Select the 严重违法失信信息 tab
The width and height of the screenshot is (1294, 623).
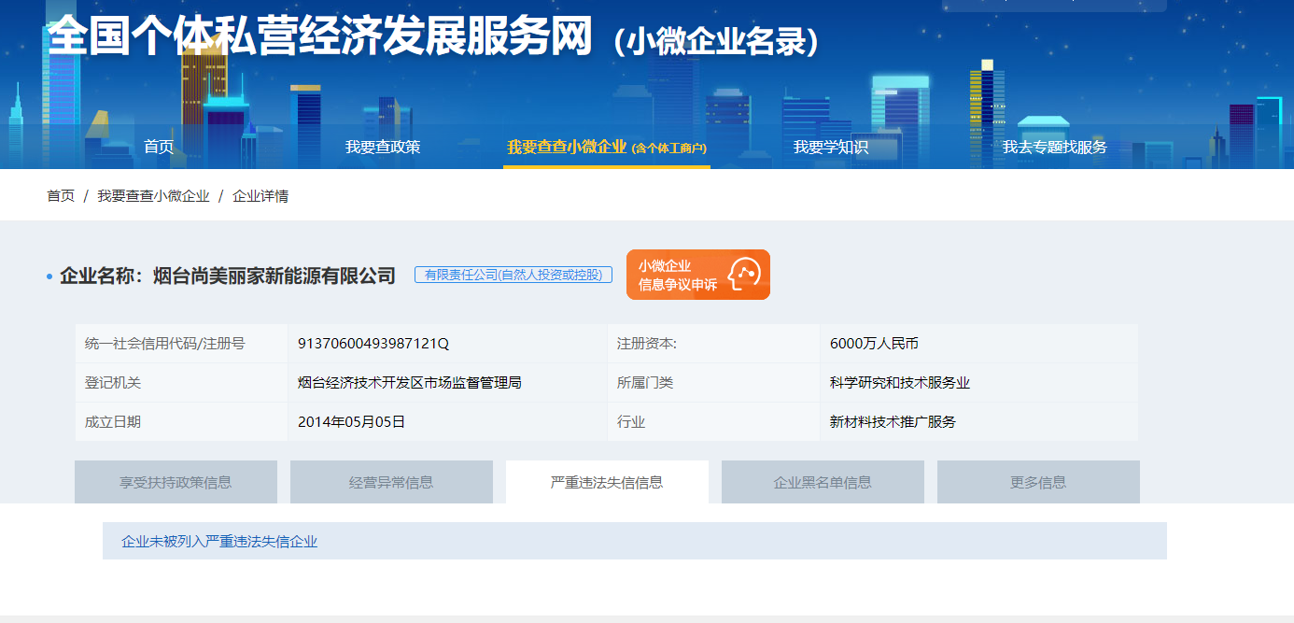click(x=607, y=482)
